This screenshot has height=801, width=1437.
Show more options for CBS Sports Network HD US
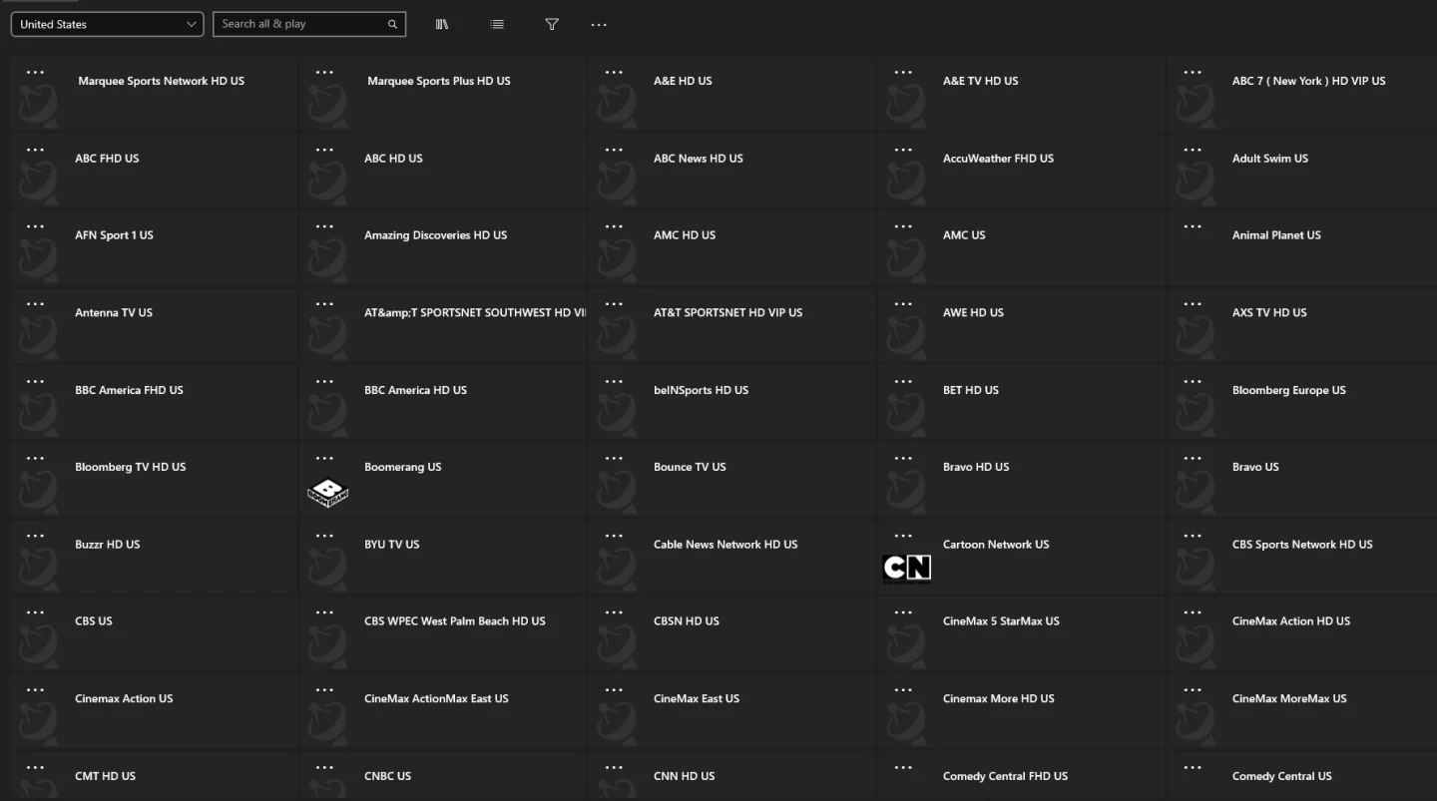(1193, 536)
